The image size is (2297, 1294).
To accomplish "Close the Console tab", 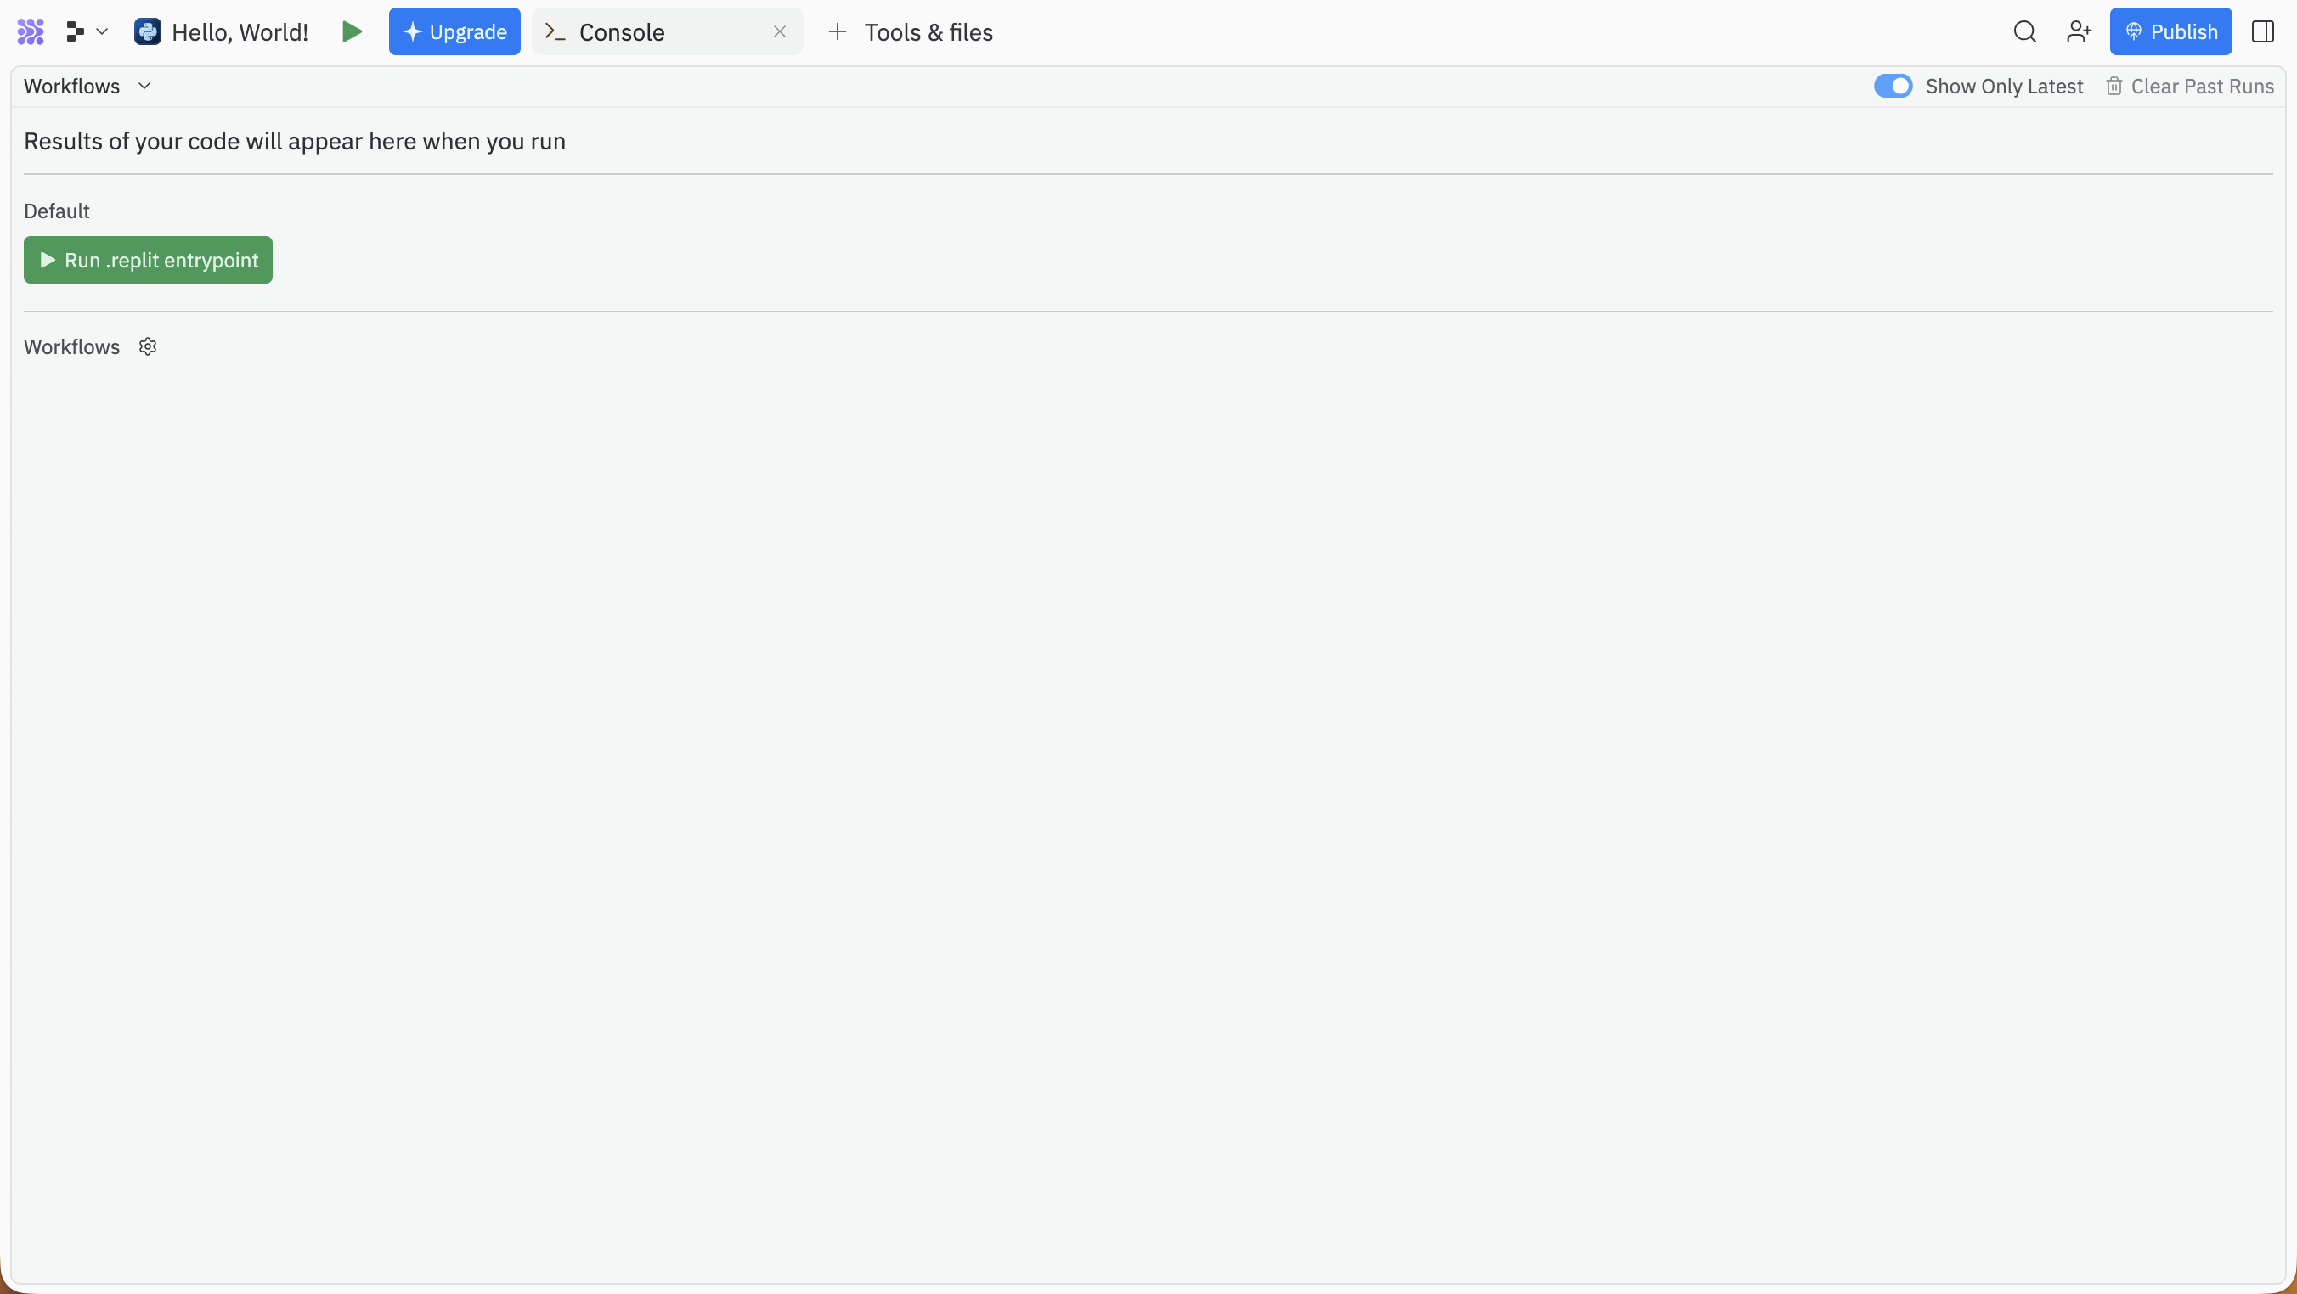I will coord(779,32).
